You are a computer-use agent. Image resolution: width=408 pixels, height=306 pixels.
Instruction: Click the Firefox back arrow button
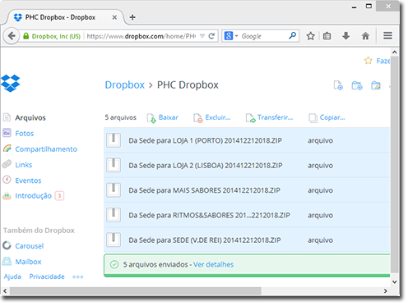pos(12,36)
